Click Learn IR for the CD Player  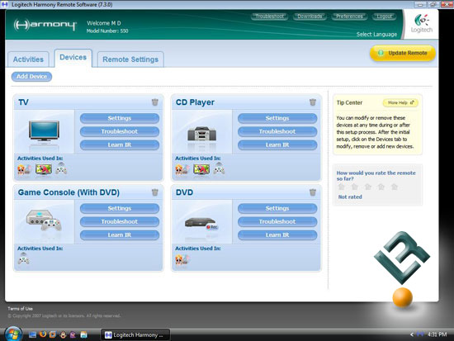277,144
